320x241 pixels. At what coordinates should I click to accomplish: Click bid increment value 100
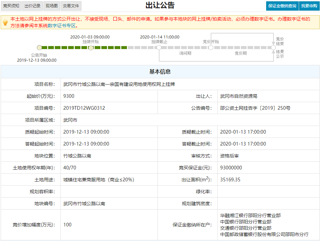pyautogui.click(x=67, y=225)
